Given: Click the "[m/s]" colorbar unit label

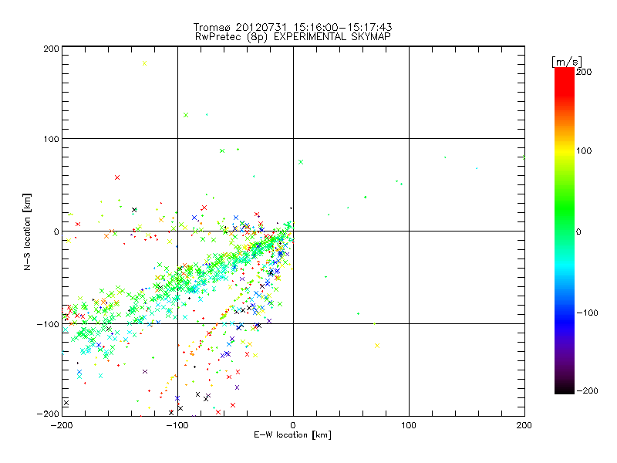Looking at the screenshot, I should tap(567, 62).
